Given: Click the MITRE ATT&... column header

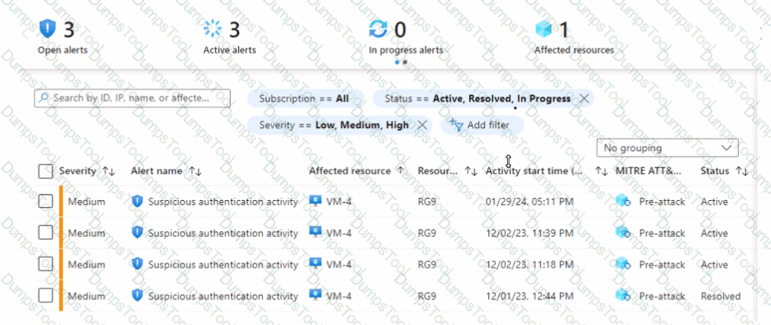Looking at the screenshot, I should pyautogui.click(x=648, y=171).
